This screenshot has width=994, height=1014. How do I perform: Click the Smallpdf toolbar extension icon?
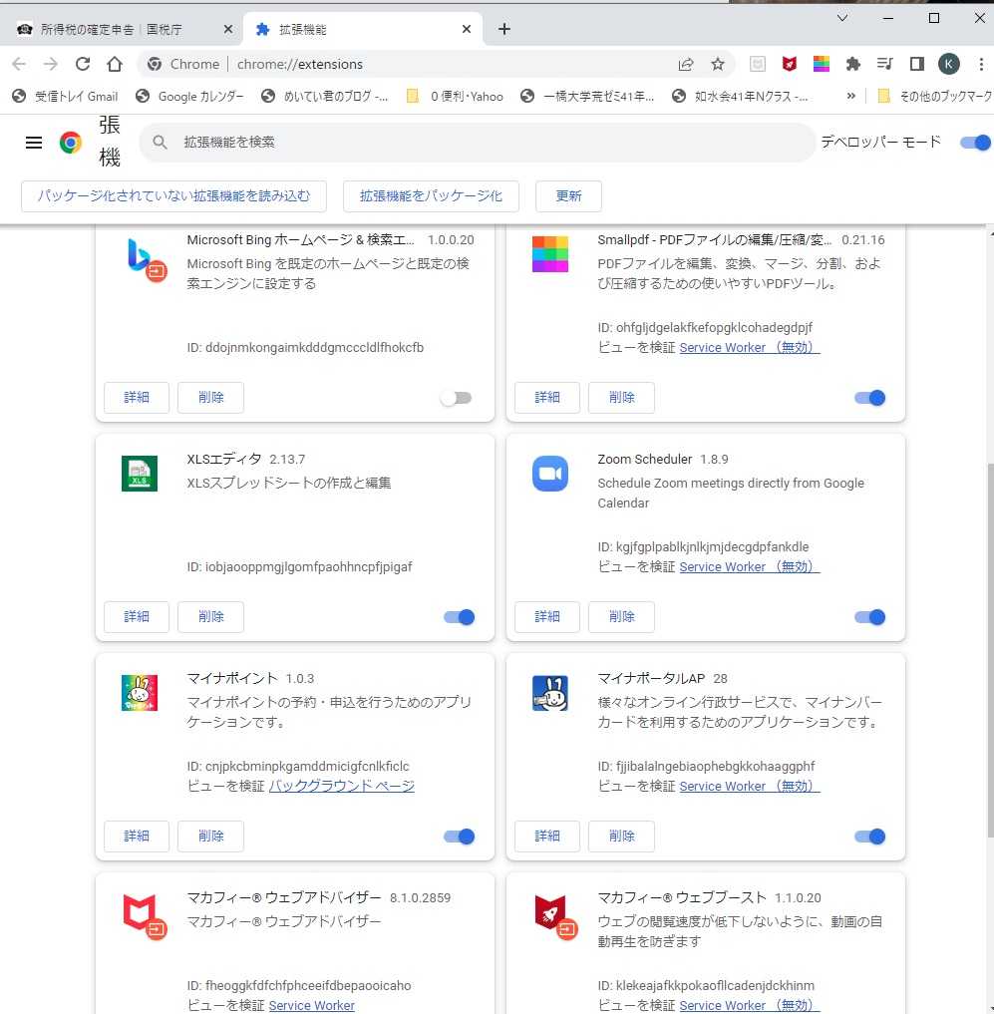pos(822,64)
